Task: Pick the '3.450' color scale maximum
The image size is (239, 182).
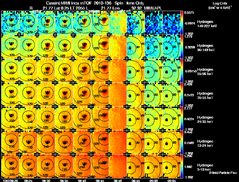Action: (x=188, y=132)
